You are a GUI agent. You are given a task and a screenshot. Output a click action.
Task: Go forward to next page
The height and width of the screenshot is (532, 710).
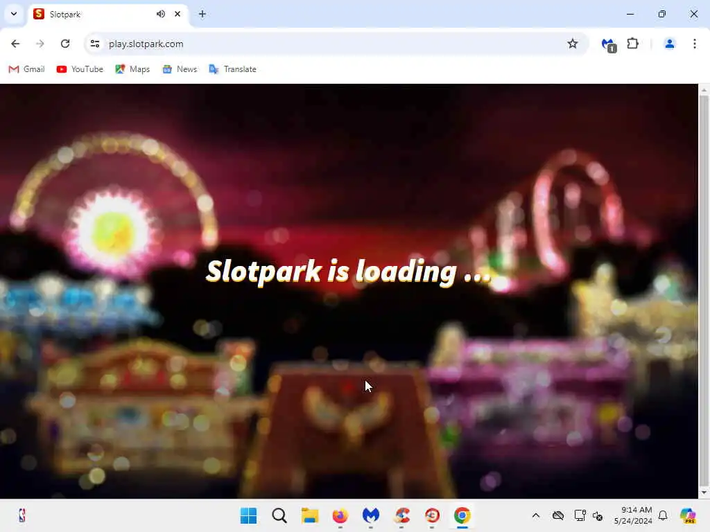point(40,44)
